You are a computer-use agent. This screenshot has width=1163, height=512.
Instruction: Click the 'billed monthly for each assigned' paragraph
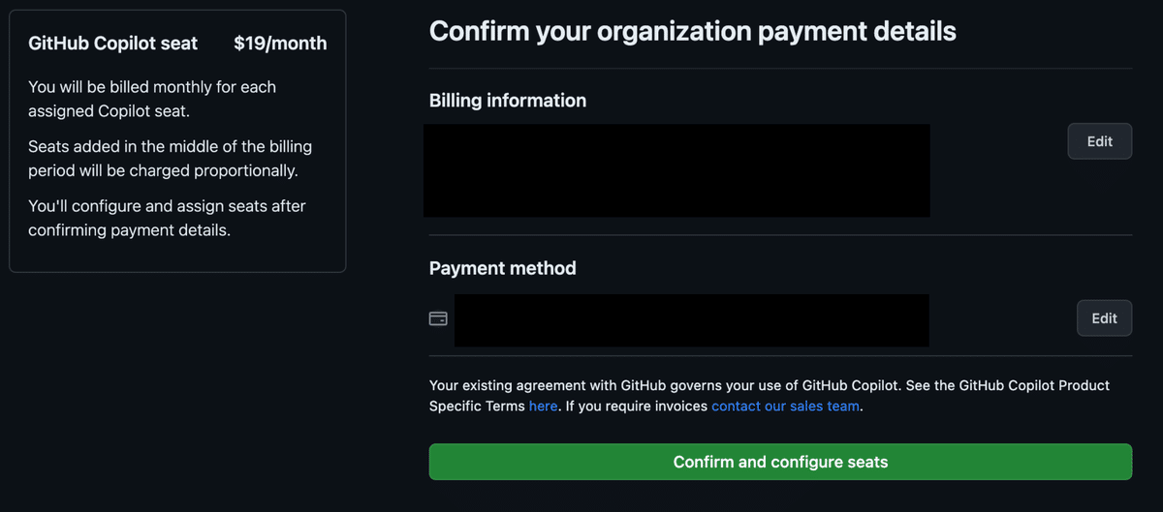(152, 99)
